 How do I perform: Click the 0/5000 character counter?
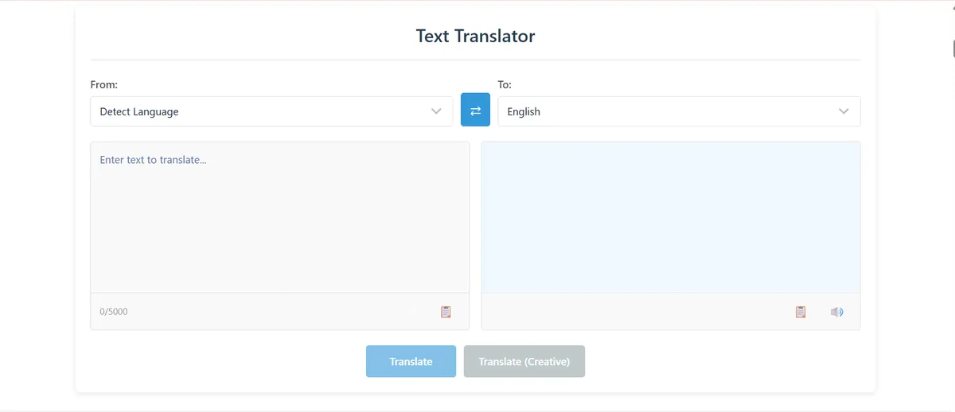(114, 312)
